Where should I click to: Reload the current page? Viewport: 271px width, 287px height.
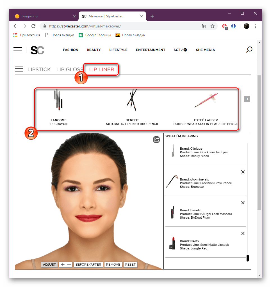[x=33, y=26]
